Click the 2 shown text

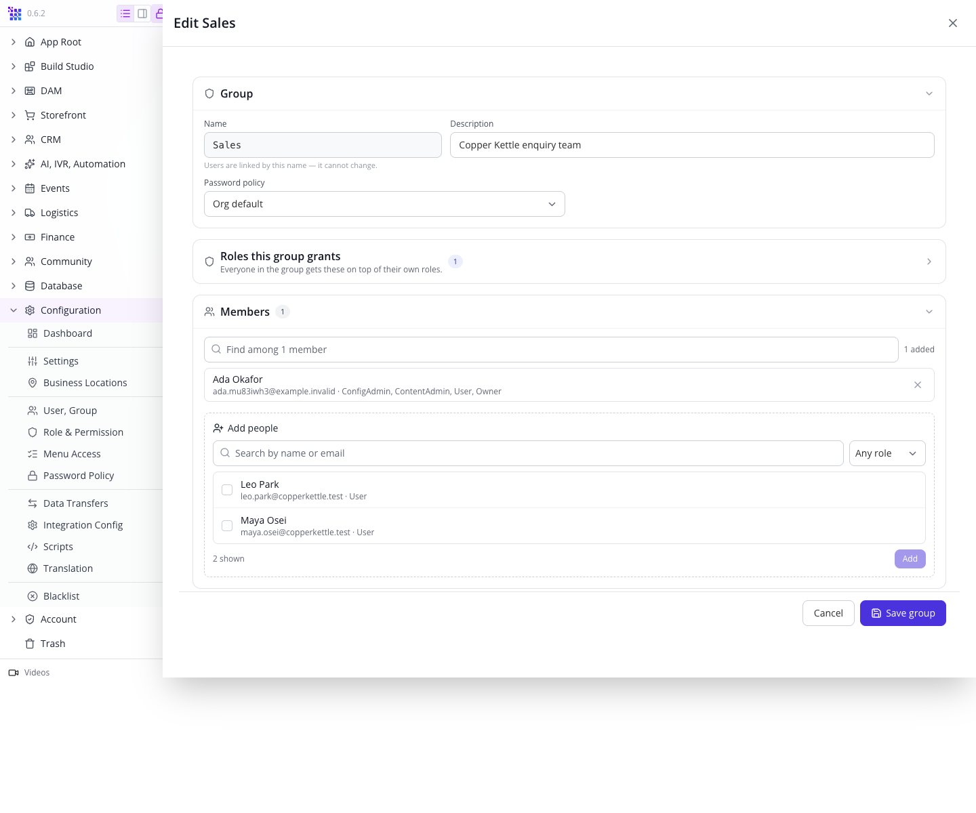[x=228, y=559]
